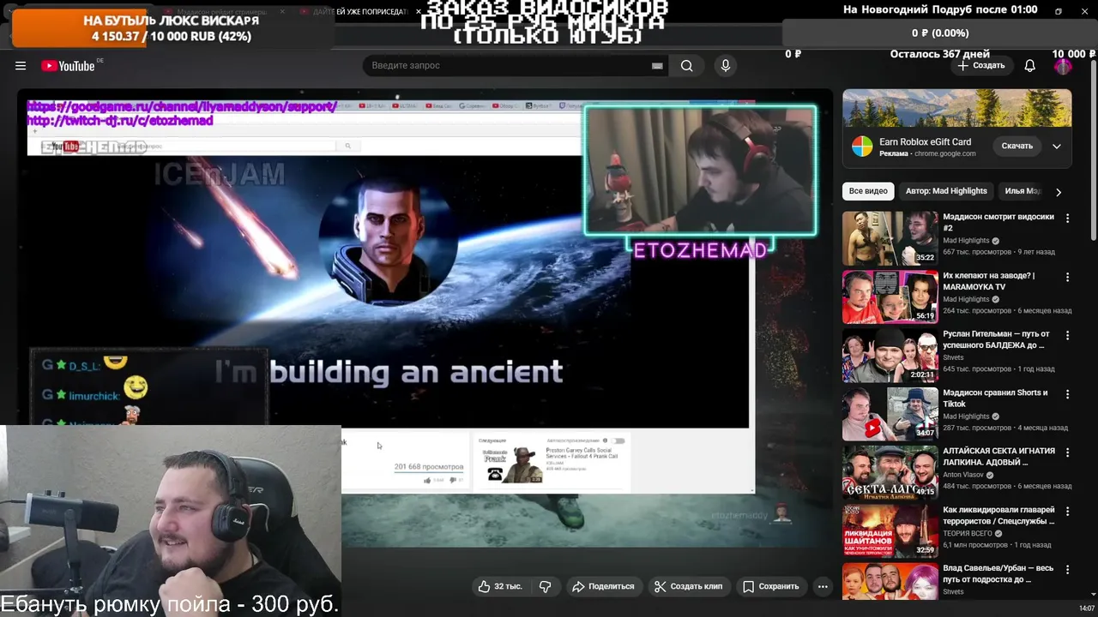Viewport: 1098px width, 617px height.
Task: Show next filter chips with the arrow
Action: [1059, 192]
